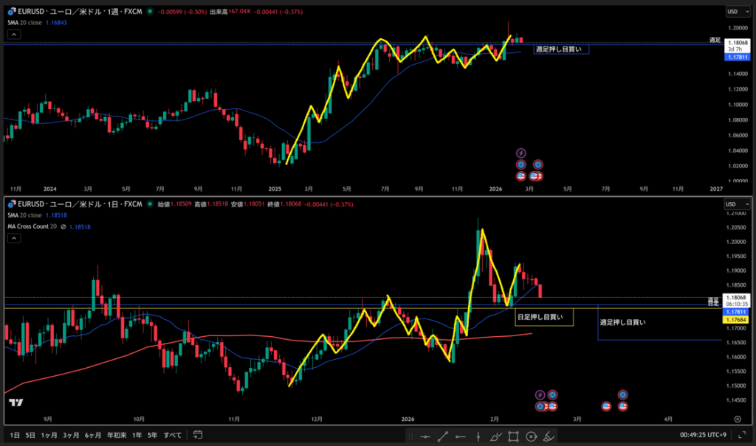Image resolution: width=756 pixels, height=446 pixels.
Task: Switch to the 年初来 time range
Action: point(116,436)
